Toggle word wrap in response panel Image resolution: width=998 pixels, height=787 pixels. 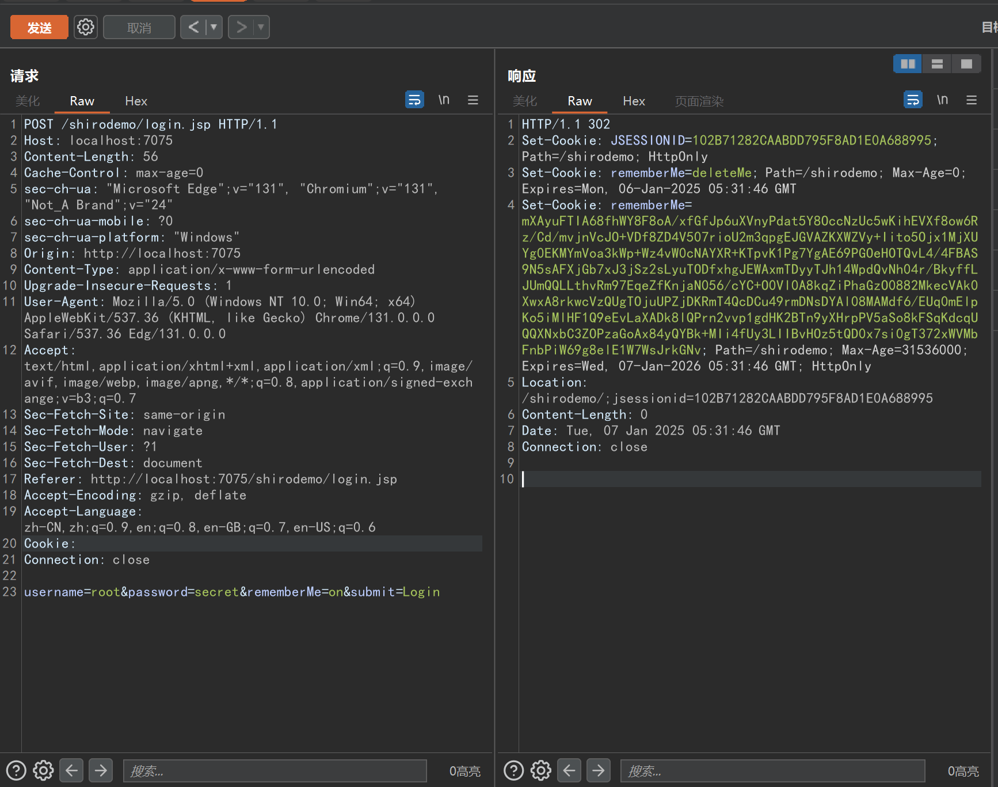(913, 100)
